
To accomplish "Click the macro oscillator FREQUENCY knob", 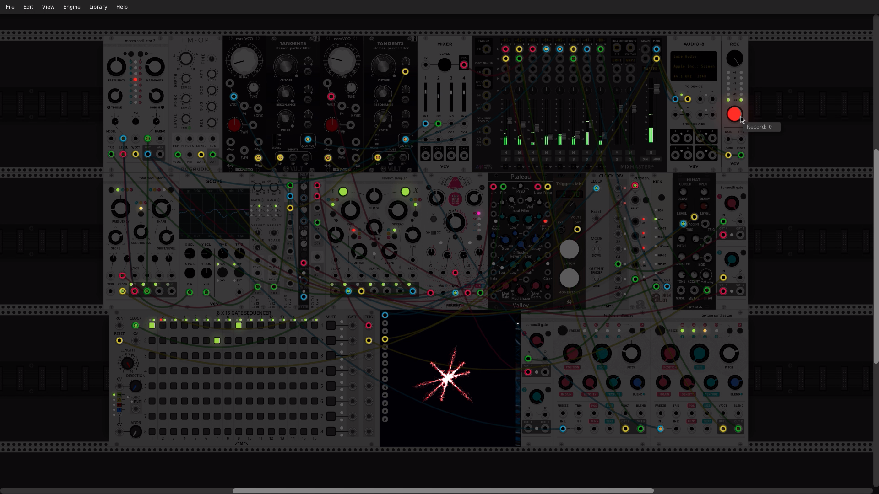I will [116, 67].
